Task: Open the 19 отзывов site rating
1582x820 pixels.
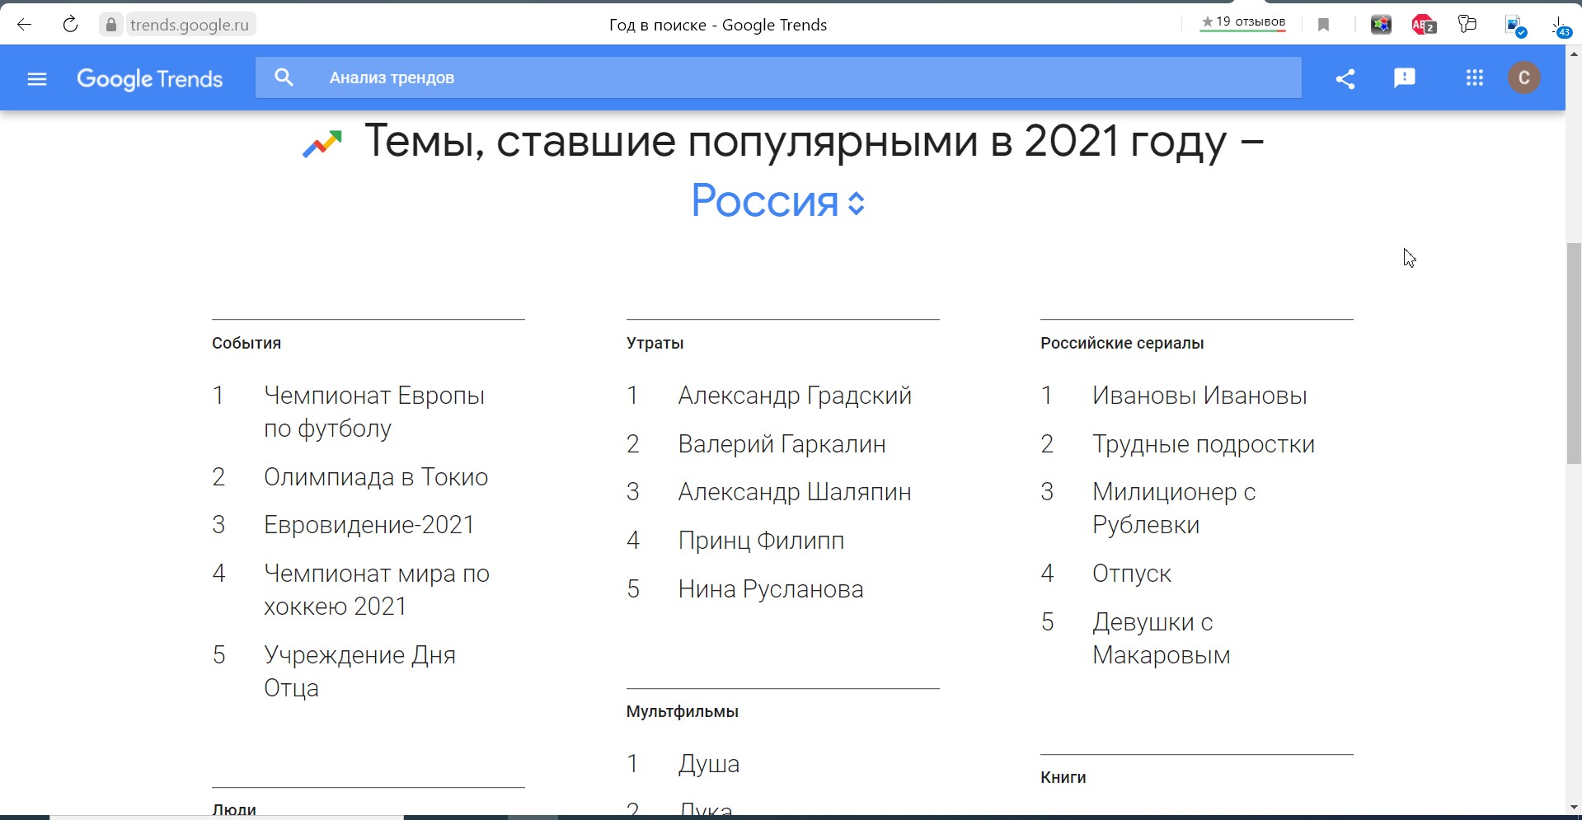Action: point(1243,22)
